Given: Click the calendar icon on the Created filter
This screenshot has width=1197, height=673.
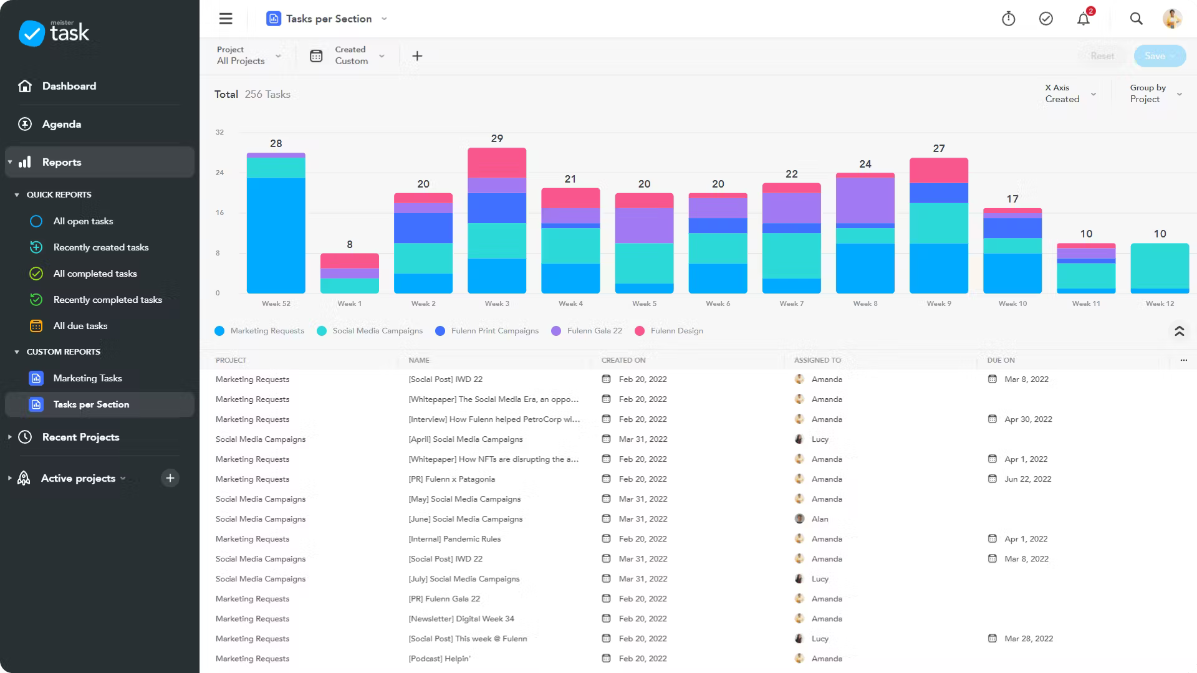Looking at the screenshot, I should pos(317,55).
